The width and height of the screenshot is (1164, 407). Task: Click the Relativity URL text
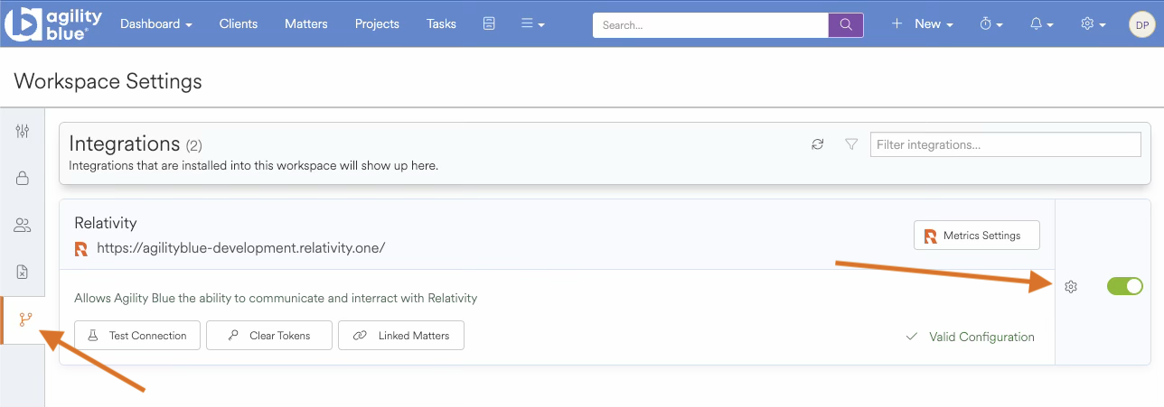(241, 248)
